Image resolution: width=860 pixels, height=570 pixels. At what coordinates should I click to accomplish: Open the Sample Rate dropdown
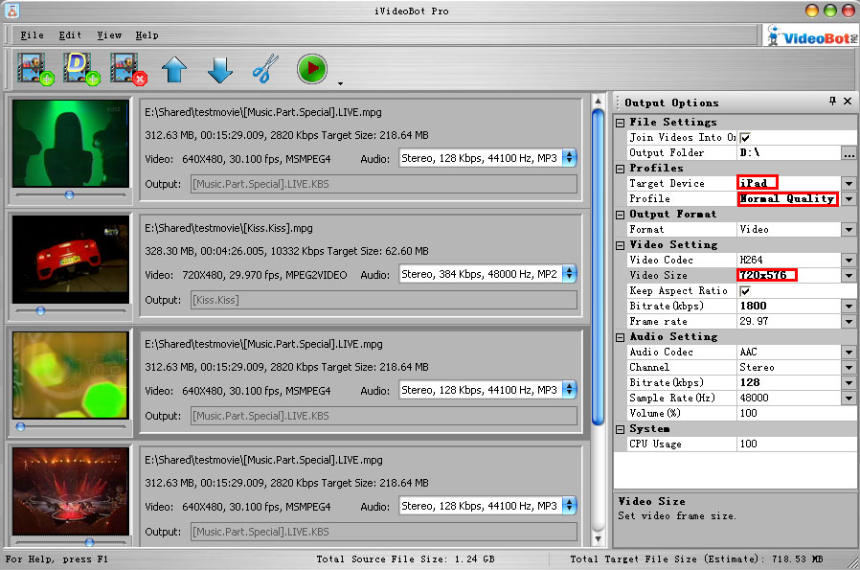(x=849, y=399)
